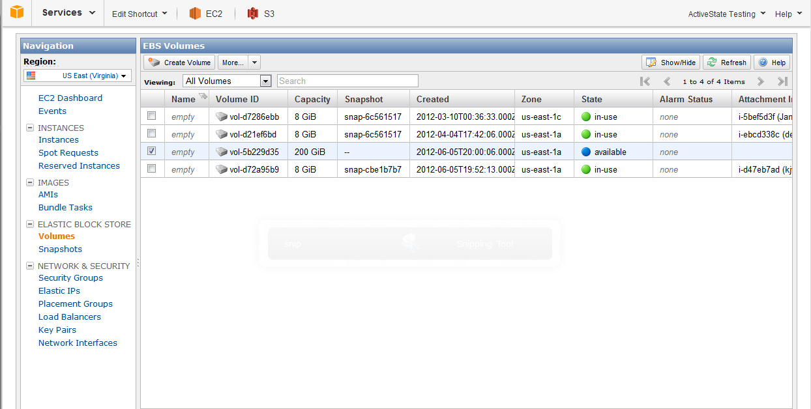The width and height of the screenshot is (811, 409).
Task: Open Reserved Instances link
Action: click(x=79, y=165)
